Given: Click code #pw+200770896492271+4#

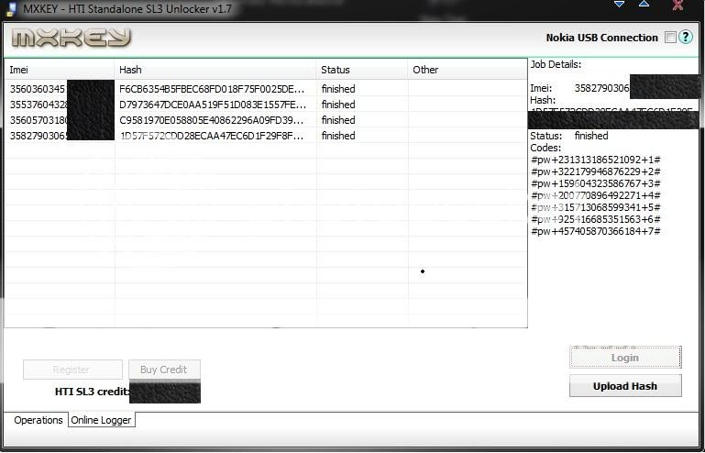Looking at the screenshot, I should pyautogui.click(x=596, y=195).
